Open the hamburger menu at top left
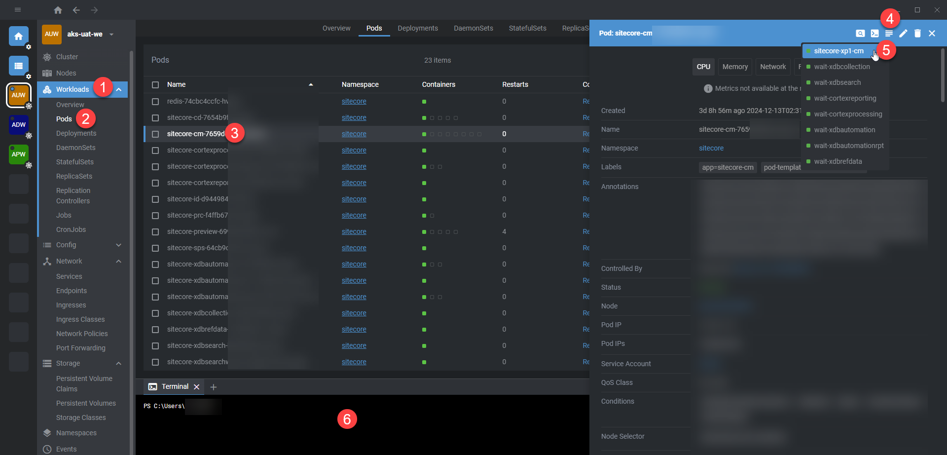947x455 pixels. pos(17,10)
